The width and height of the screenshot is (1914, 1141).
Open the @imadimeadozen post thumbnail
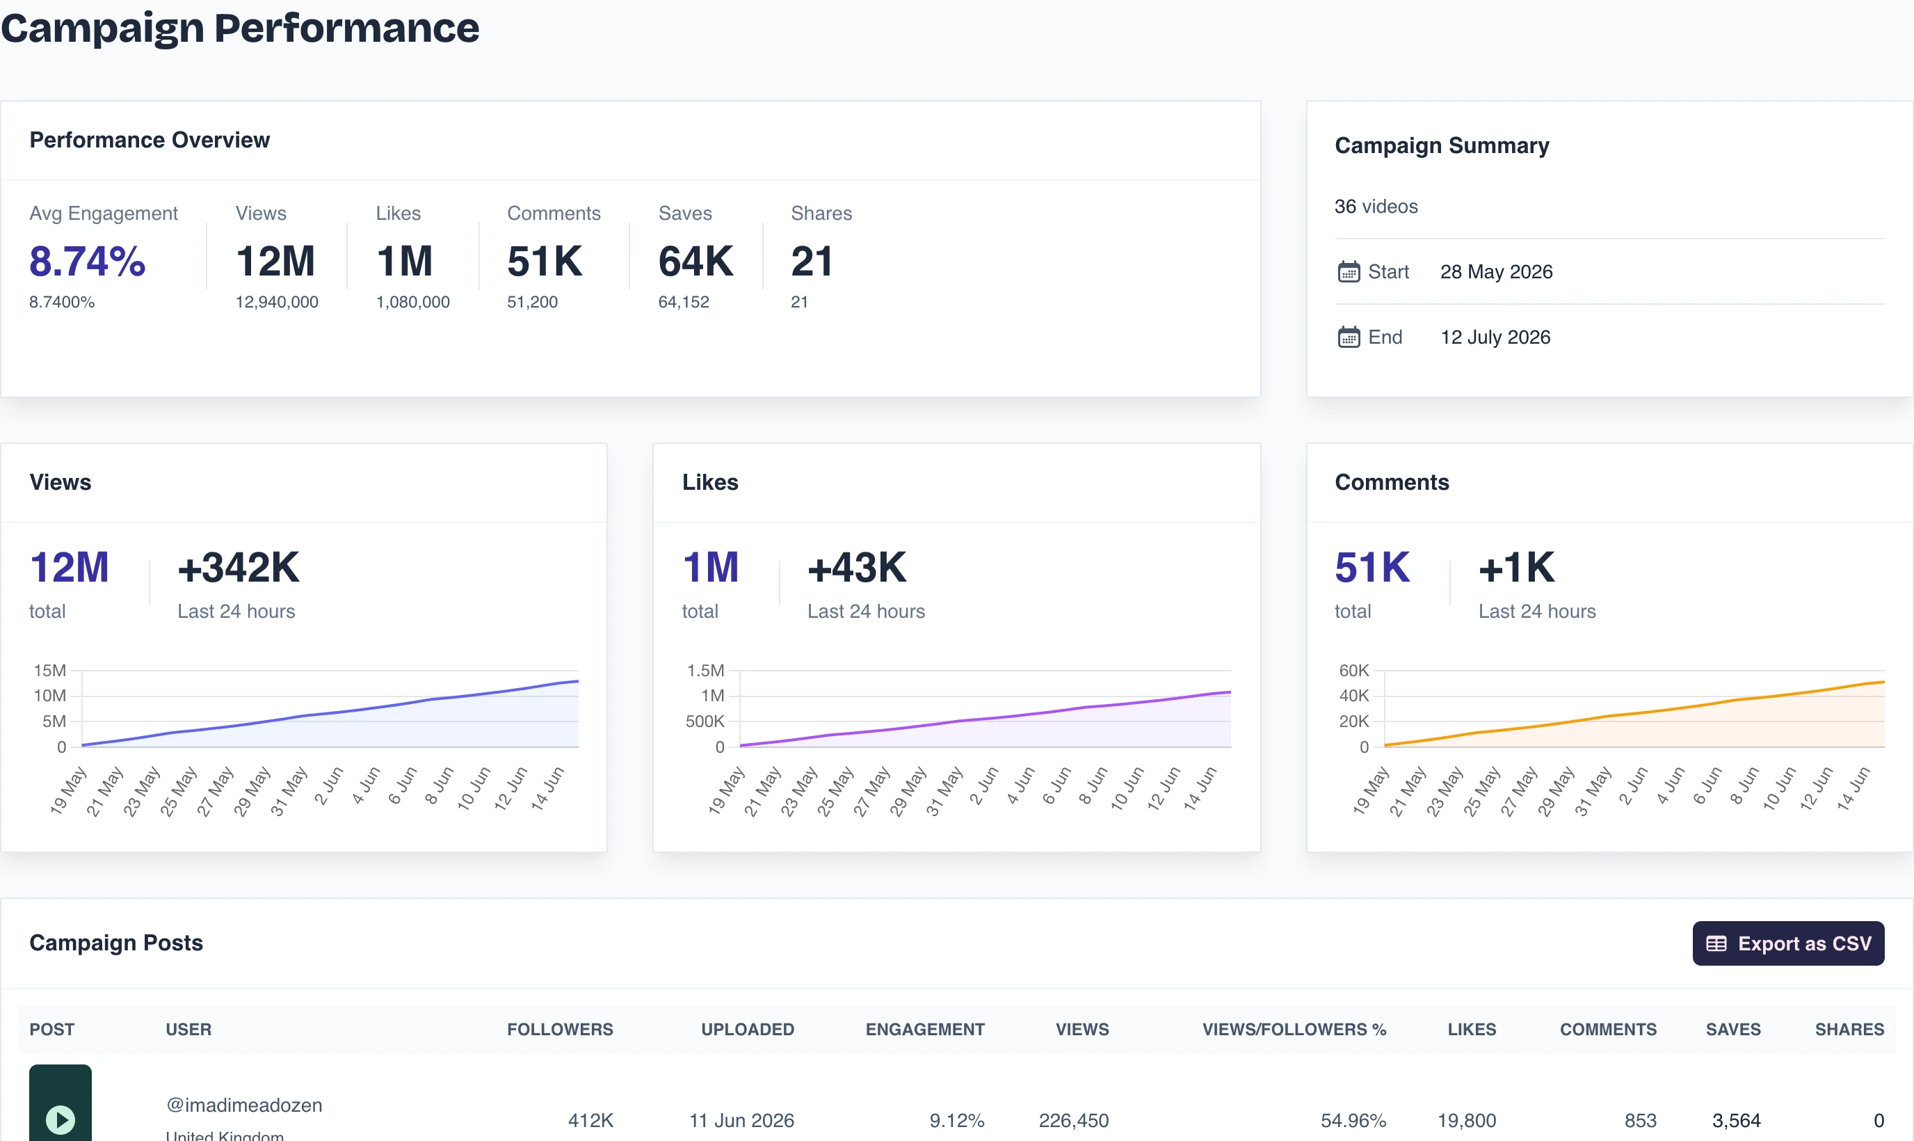tap(60, 1103)
